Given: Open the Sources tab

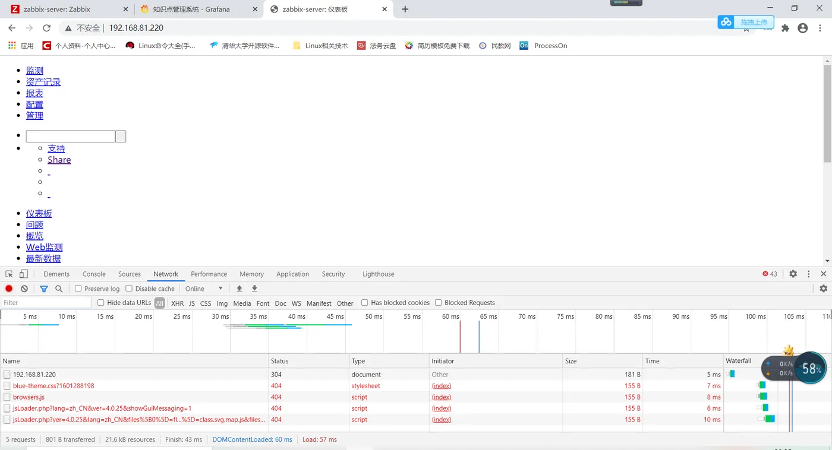Looking at the screenshot, I should (x=130, y=274).
